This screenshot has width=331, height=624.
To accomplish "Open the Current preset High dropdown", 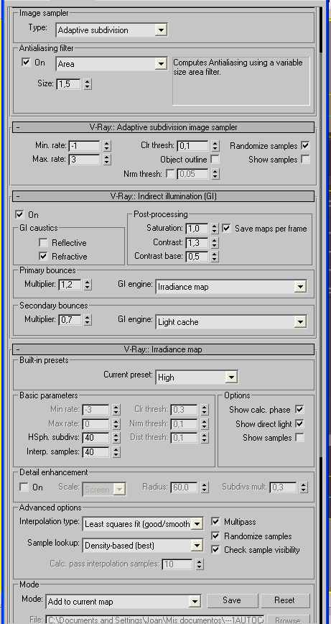I will 197,377.
